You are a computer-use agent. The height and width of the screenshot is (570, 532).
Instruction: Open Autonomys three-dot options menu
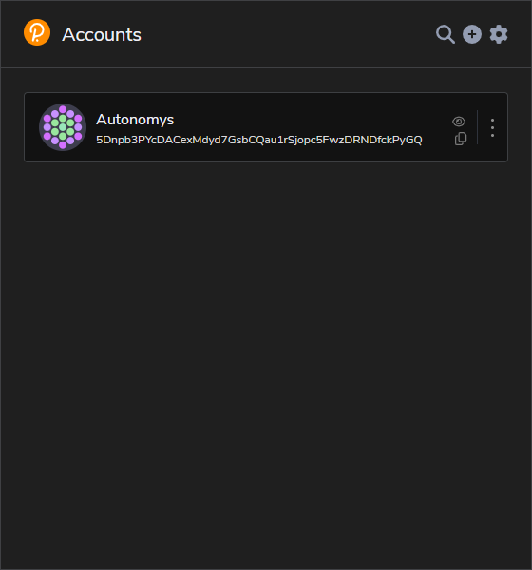coord(492,127)
